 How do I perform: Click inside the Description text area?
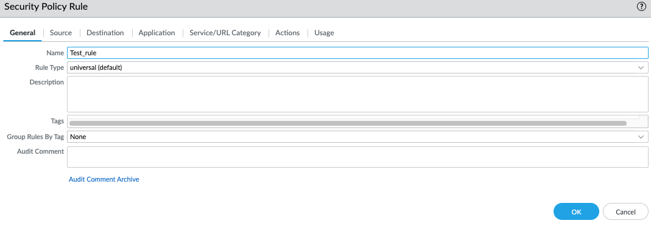pos(357,94)
